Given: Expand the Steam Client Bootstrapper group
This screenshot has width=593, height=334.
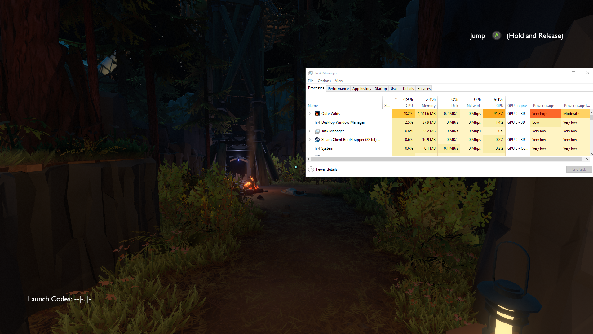Looking at the screenshot, I should pos(309,140).
